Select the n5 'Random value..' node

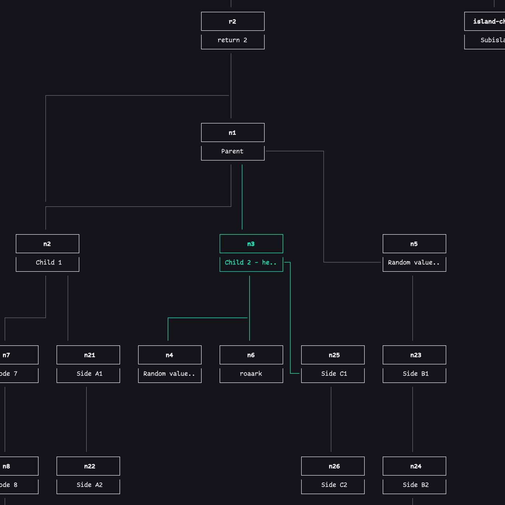pyautogui.click(x=414, y=243)
